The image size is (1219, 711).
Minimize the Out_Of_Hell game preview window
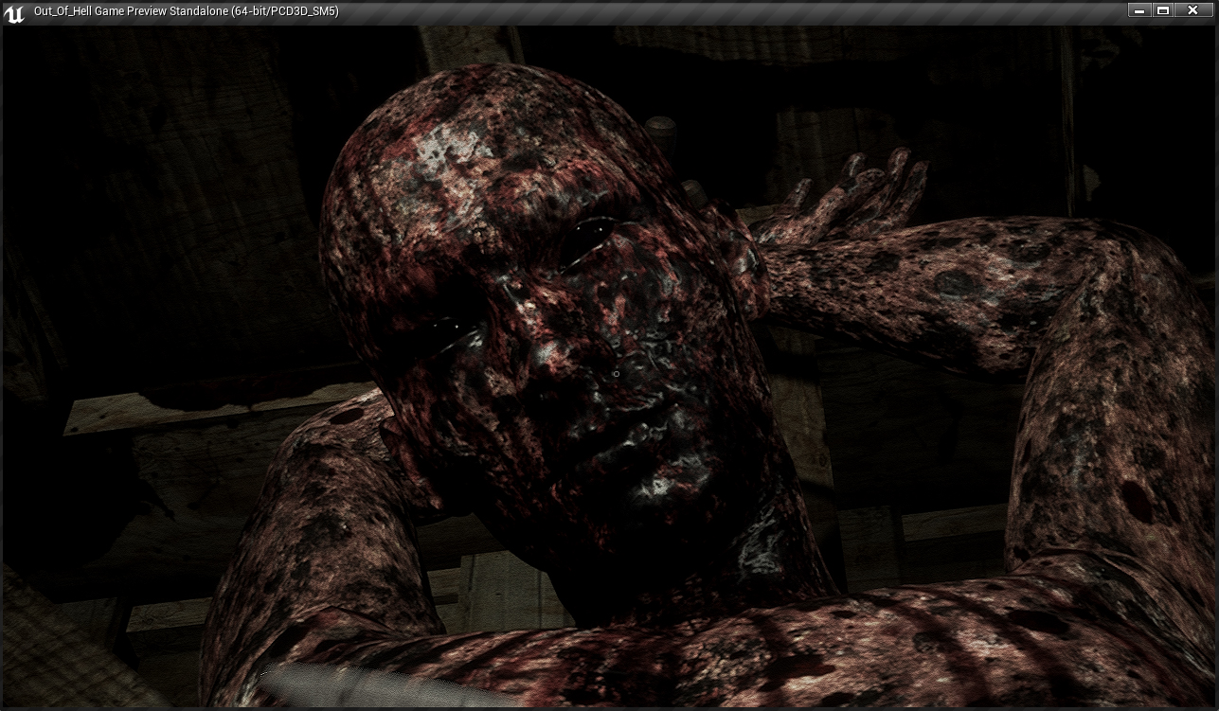click(x=1140, y=10)
